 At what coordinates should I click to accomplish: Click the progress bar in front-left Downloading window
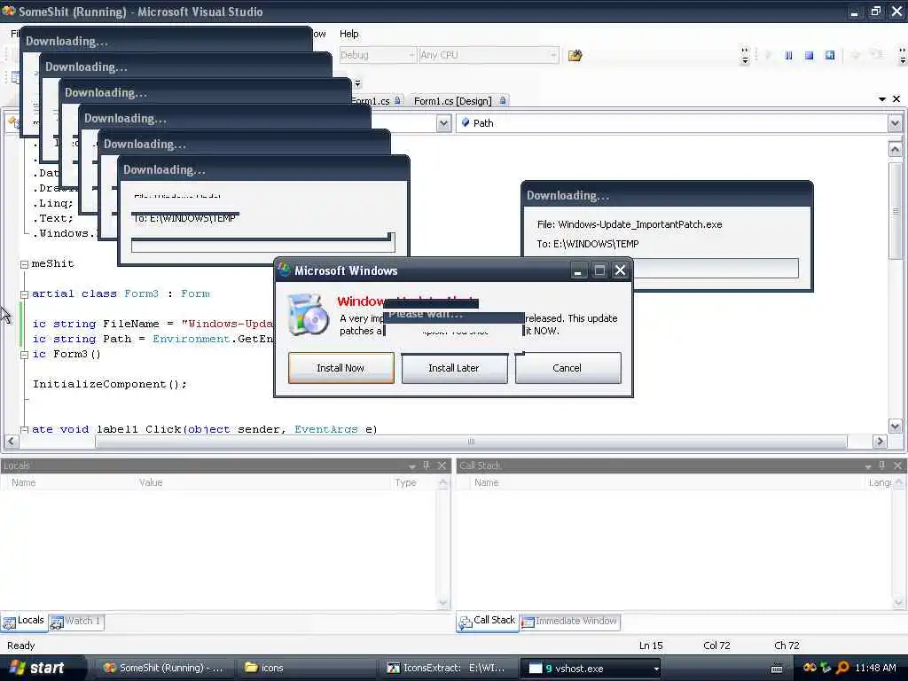(262, 245)
